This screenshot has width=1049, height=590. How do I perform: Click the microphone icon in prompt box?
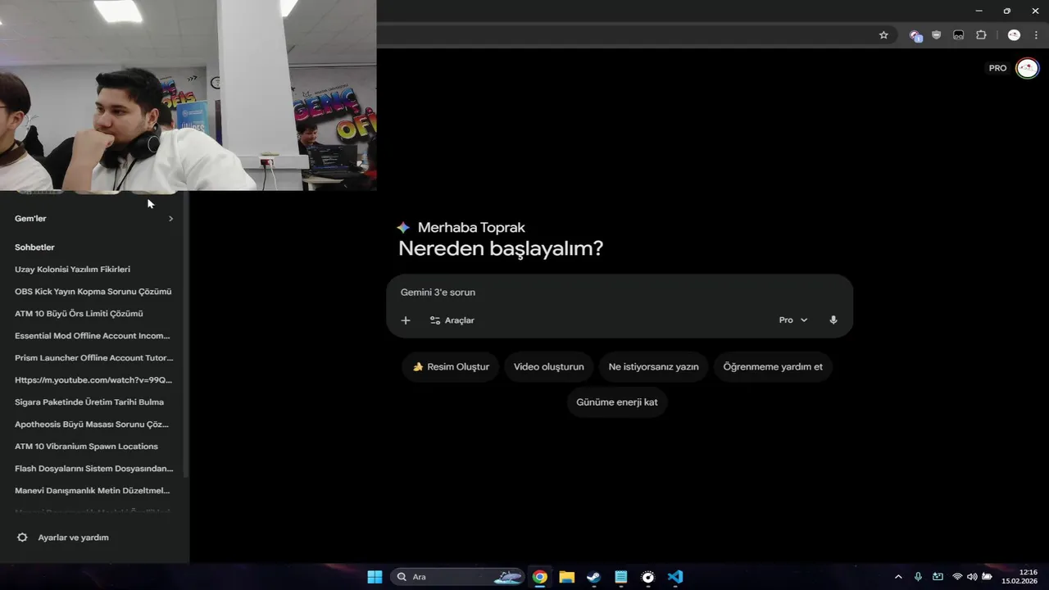tap(833, 320)
